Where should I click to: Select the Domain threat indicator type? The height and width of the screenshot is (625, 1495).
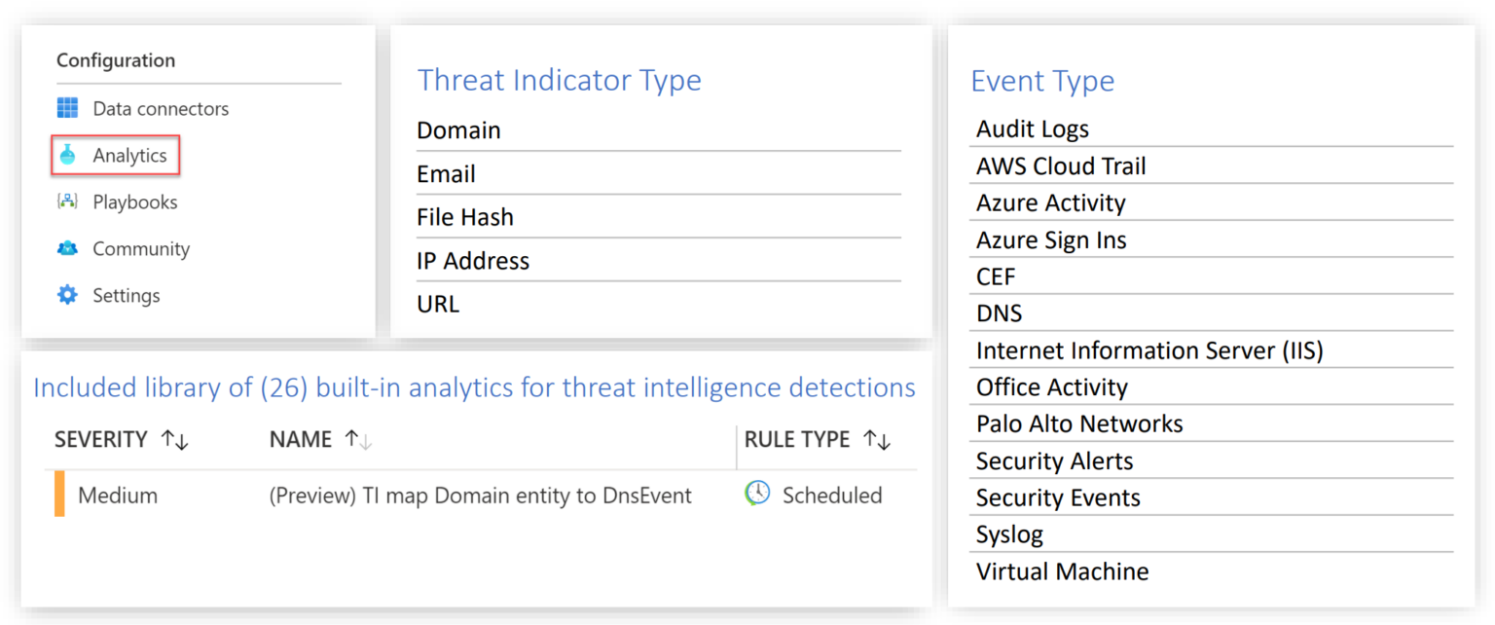pyautogui.click(x=458, y=129)
